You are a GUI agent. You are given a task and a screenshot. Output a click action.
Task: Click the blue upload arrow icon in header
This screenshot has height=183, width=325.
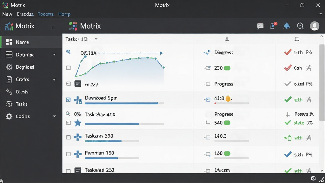[287, 26]
